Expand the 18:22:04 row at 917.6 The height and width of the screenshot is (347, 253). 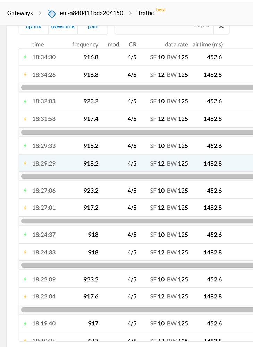click(136, 296)
